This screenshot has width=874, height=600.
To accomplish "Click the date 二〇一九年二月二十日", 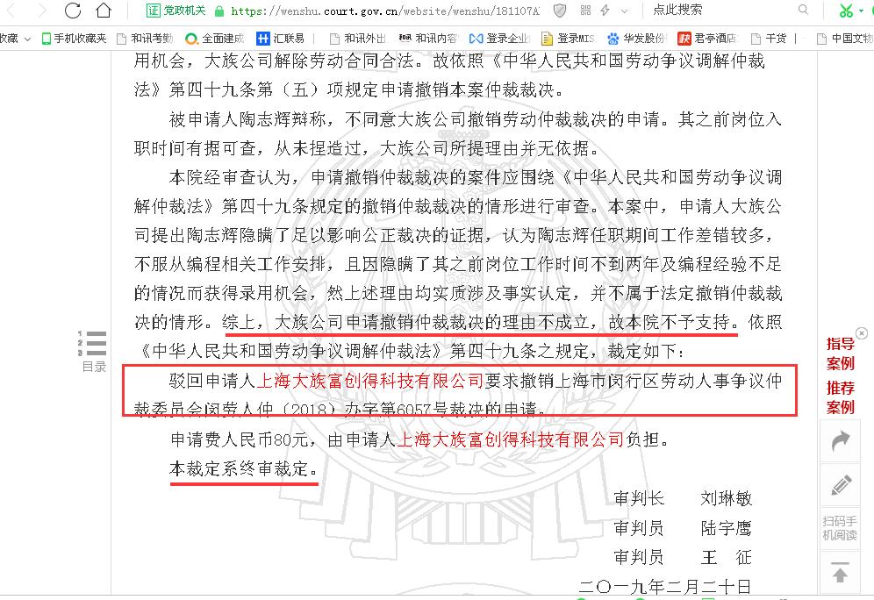I will click(x=665, y=587).
